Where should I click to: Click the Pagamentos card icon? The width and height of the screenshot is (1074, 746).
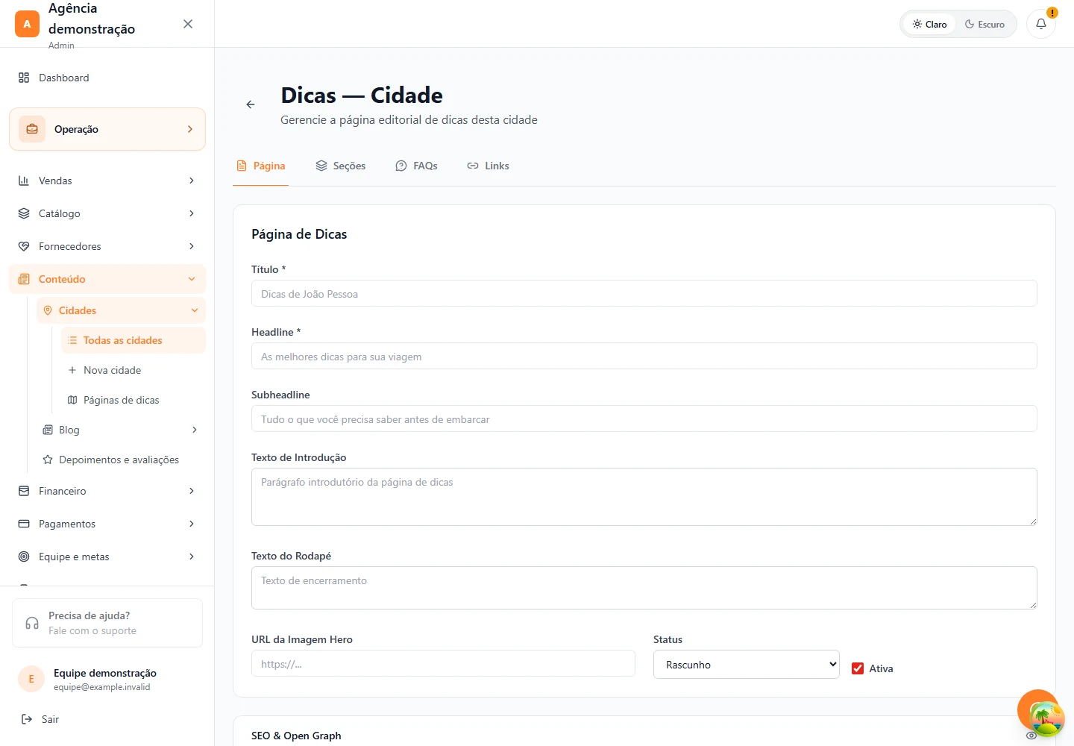tap(24, 524)
